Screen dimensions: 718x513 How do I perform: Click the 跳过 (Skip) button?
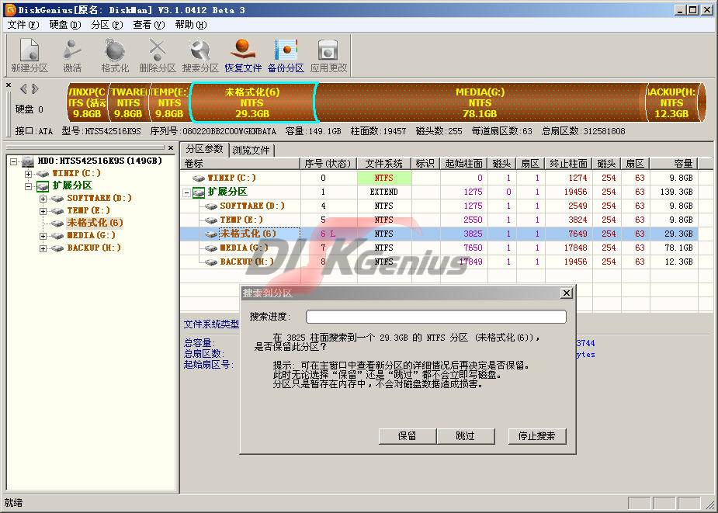click(x=466, y=436)
